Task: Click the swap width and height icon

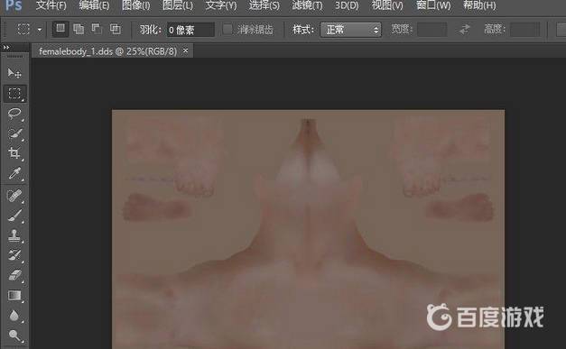Action: click(465, 29)
